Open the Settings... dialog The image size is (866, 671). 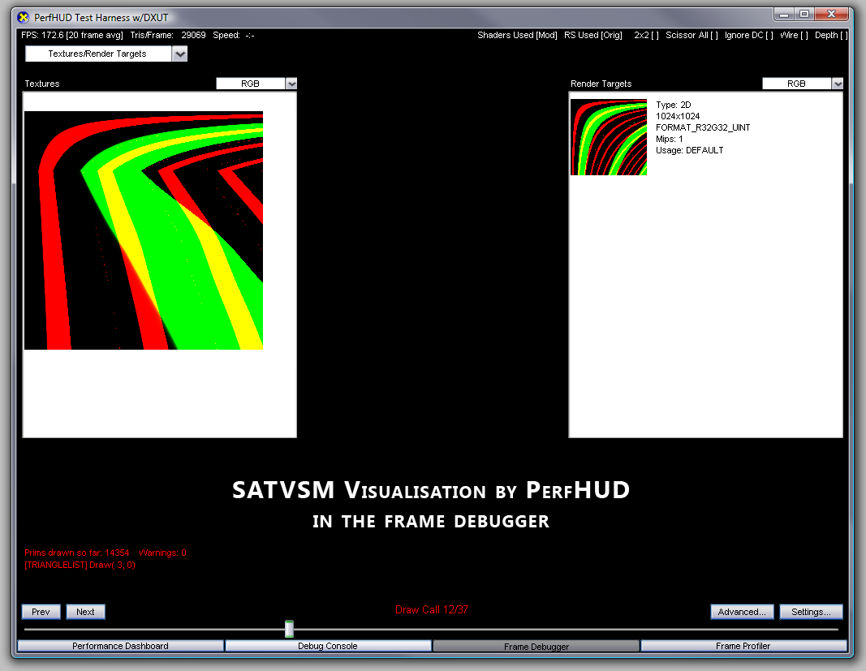click(811, 611)
